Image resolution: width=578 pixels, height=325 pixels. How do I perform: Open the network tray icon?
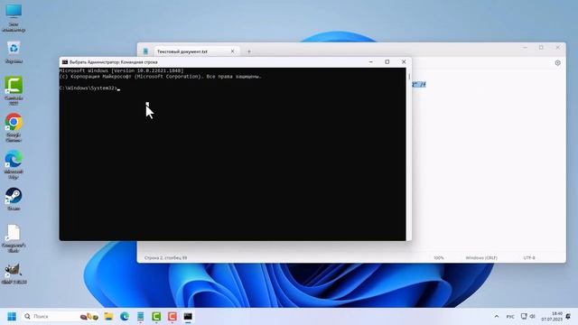[x=524, y=316]
